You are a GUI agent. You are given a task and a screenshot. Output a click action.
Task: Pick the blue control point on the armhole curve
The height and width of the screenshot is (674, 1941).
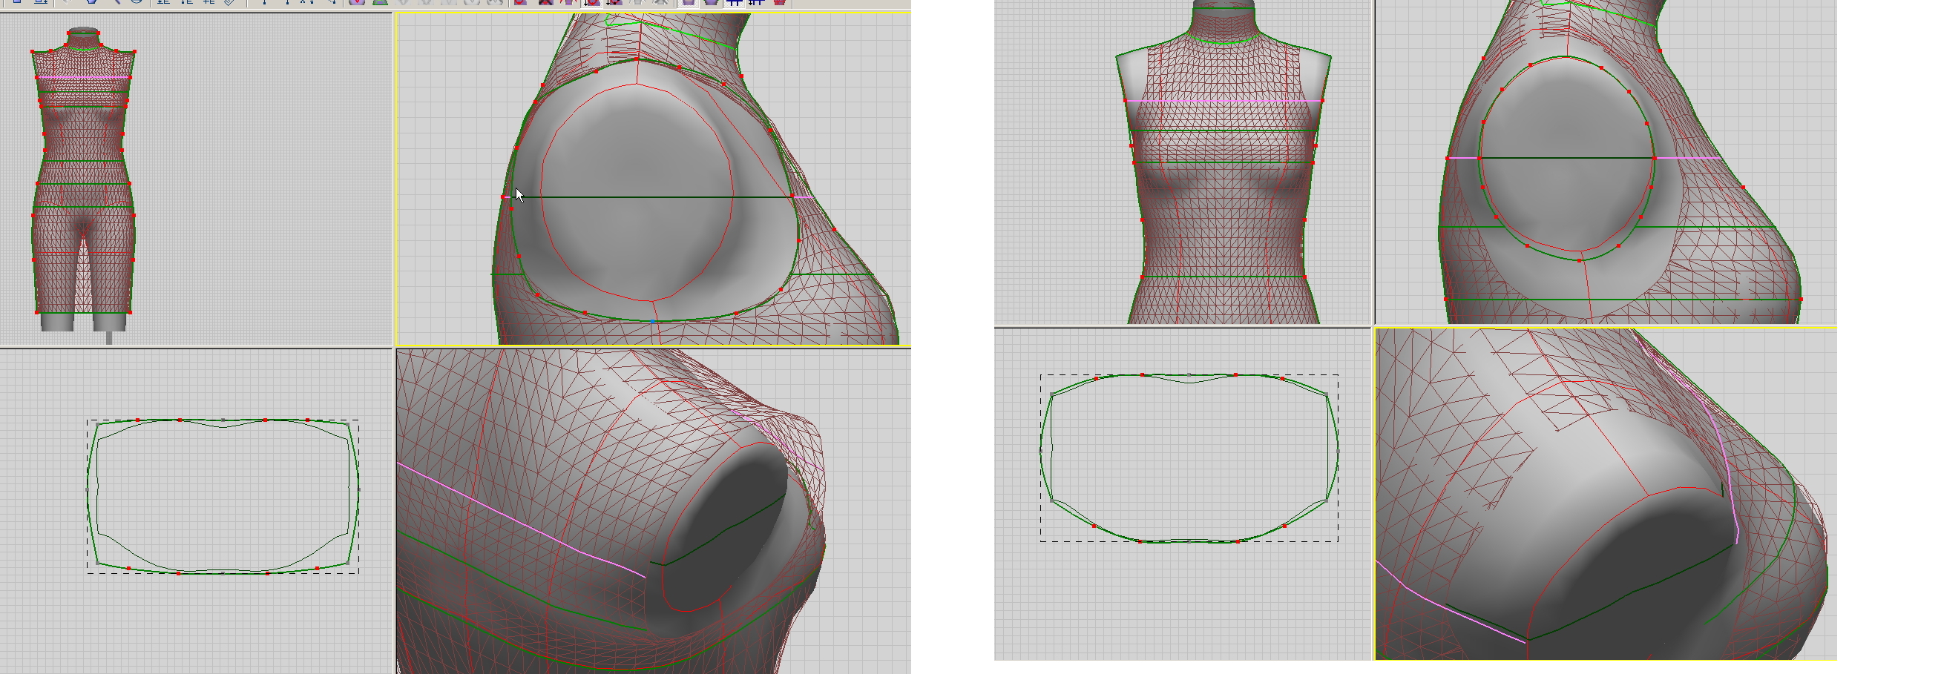tap(652, 322)
